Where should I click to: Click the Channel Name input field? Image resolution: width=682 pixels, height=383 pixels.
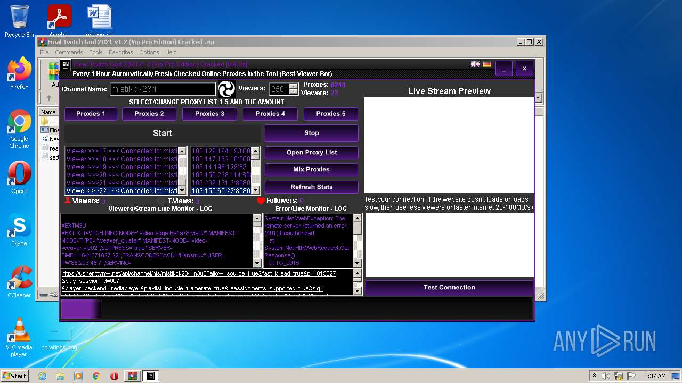[163, 89]
